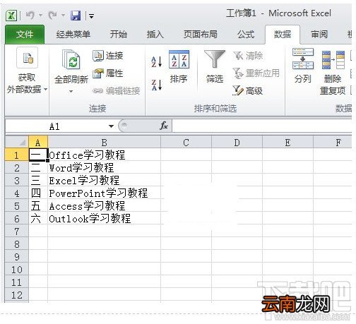
Task: Expand the 全部刷新 dropdown arrow
Action: tap(71, 91)
